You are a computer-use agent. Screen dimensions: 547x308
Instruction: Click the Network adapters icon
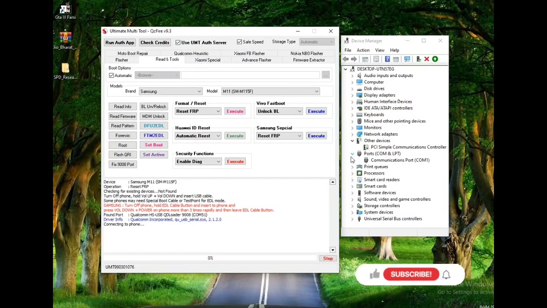point(359,134)
